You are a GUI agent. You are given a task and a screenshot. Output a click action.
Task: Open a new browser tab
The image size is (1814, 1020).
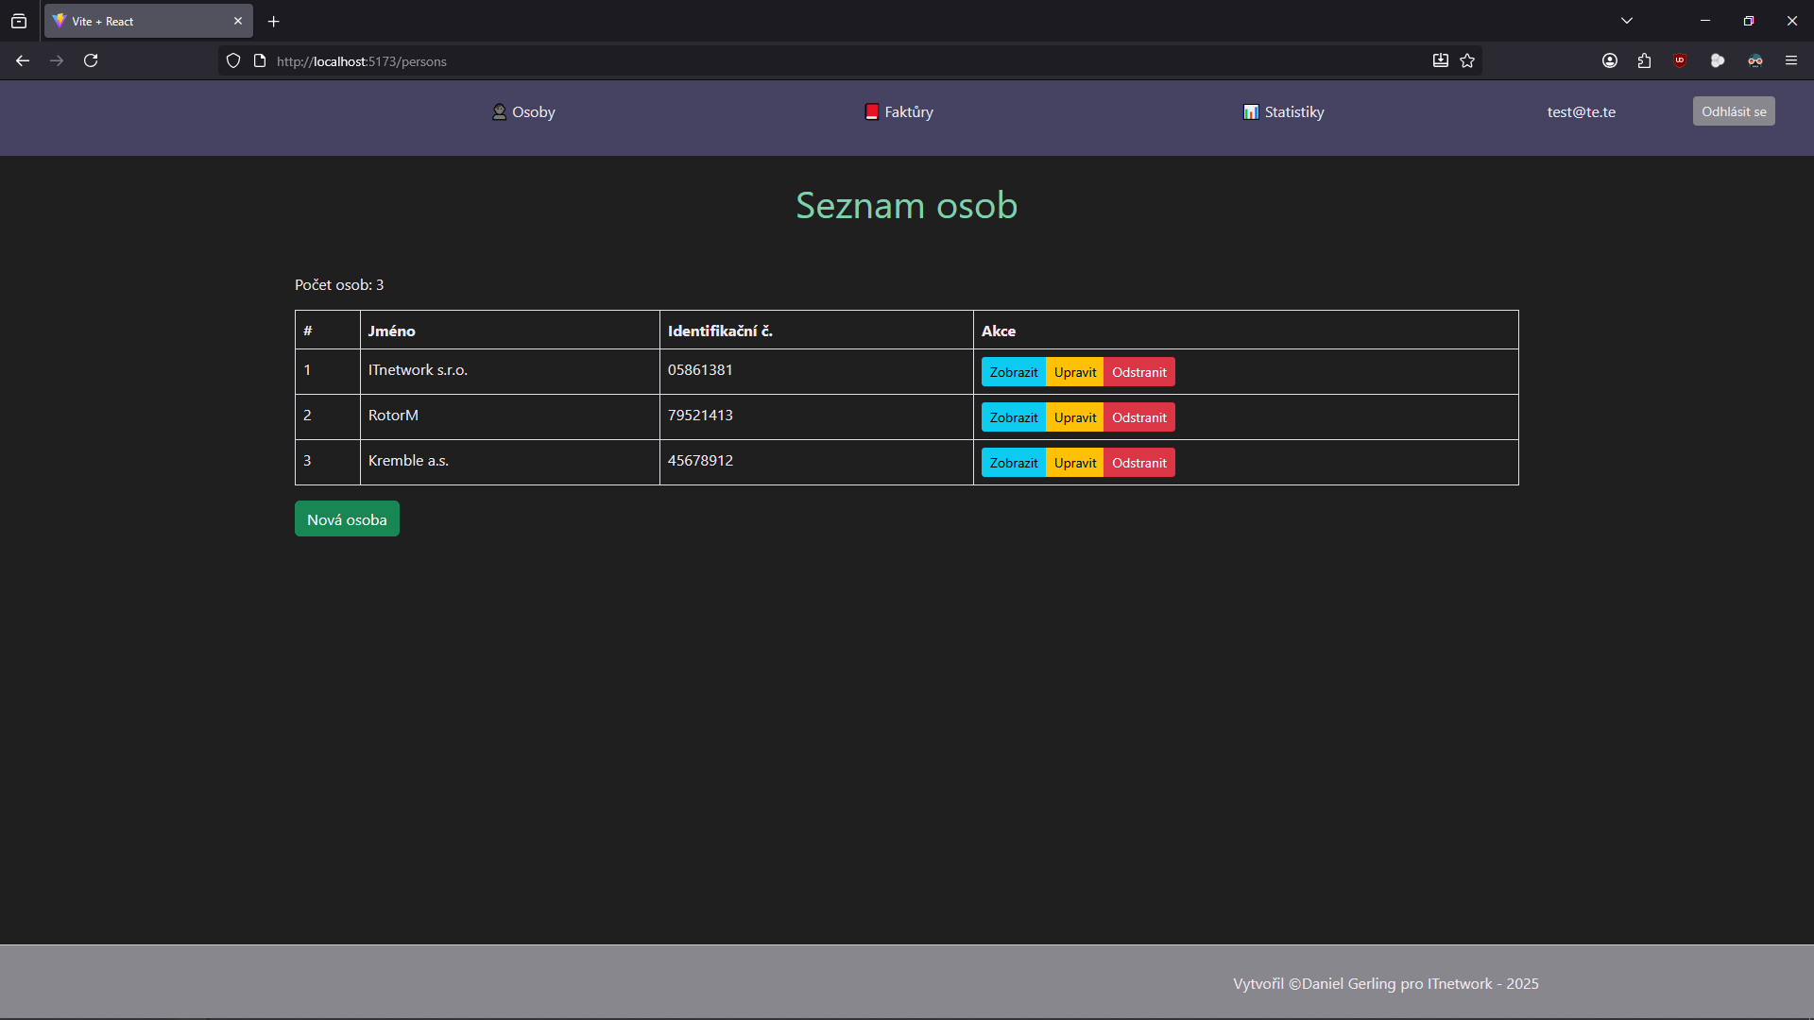pyautogui.click(x=273, y=21)
